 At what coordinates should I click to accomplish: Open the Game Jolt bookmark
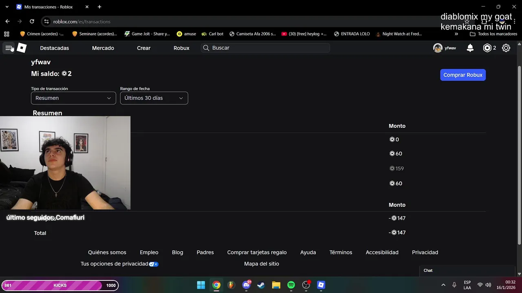147,34
